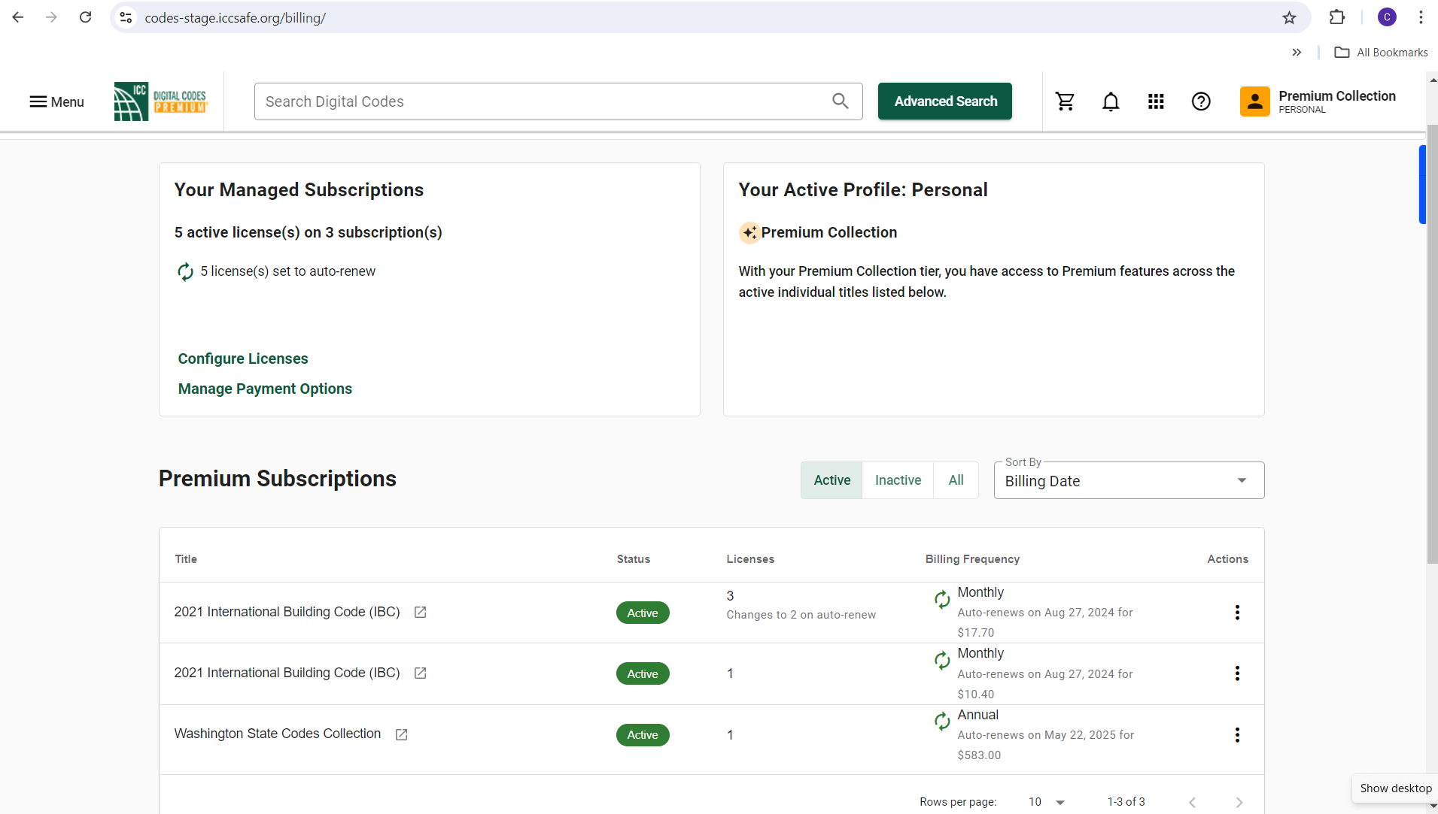Viewport: 1438px width, 814px height.
Task: Click 'Changes to 2 on auto-renew' text
Action: tap(801, 615)
